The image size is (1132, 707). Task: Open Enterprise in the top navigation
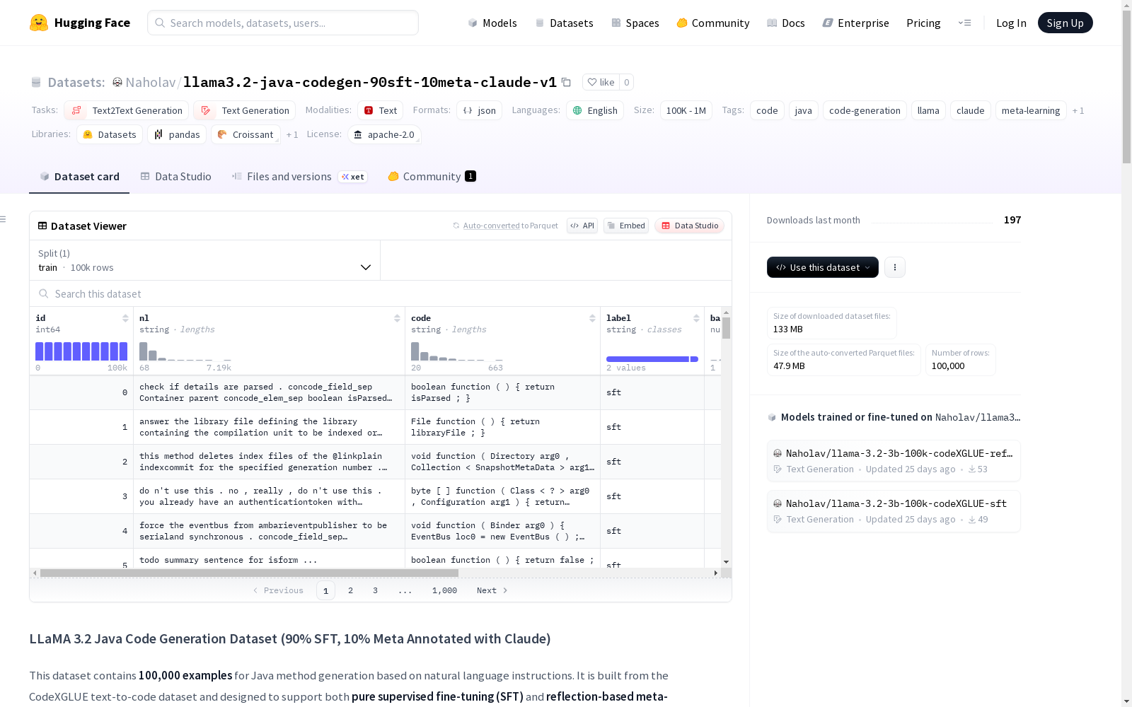856,23
